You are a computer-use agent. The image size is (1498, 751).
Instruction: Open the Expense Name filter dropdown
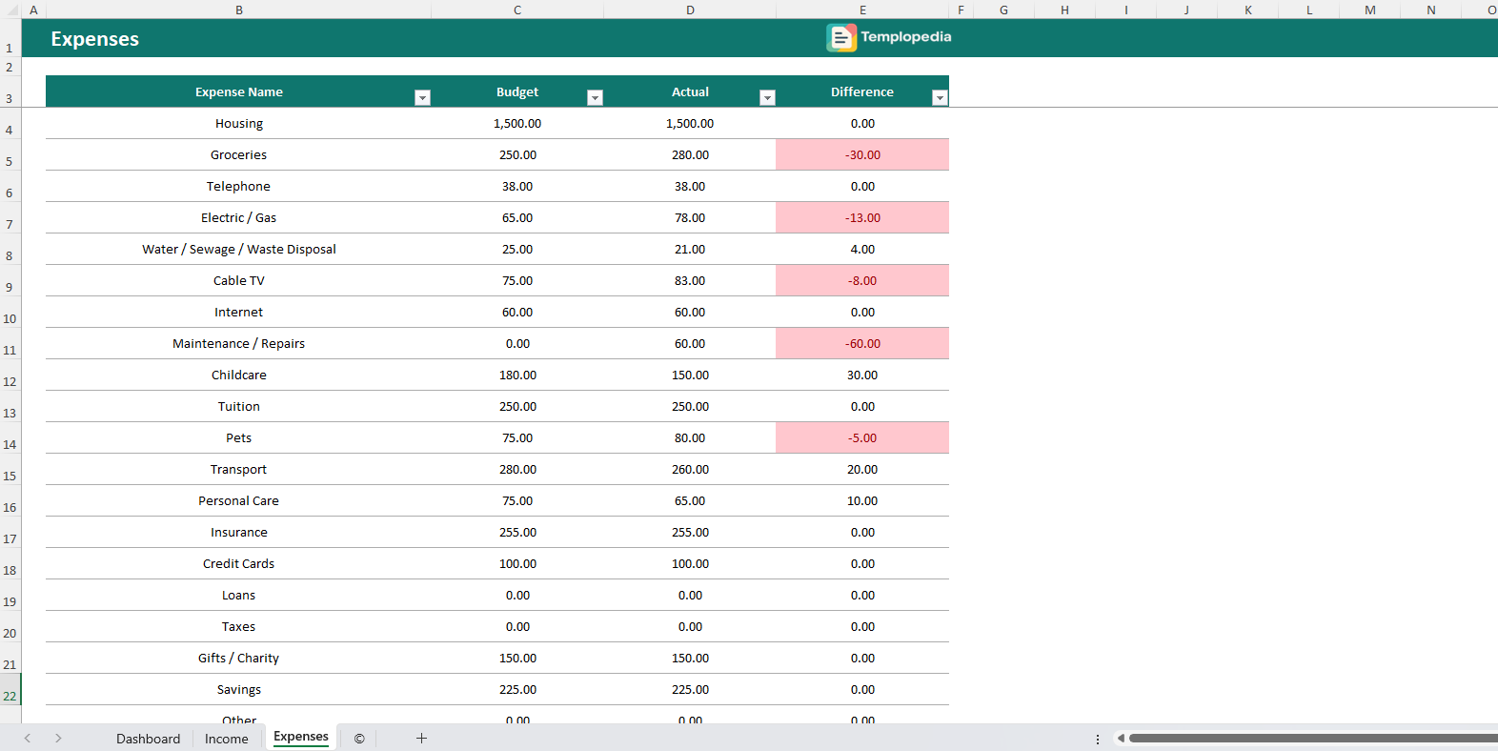[x=422, y=97]
